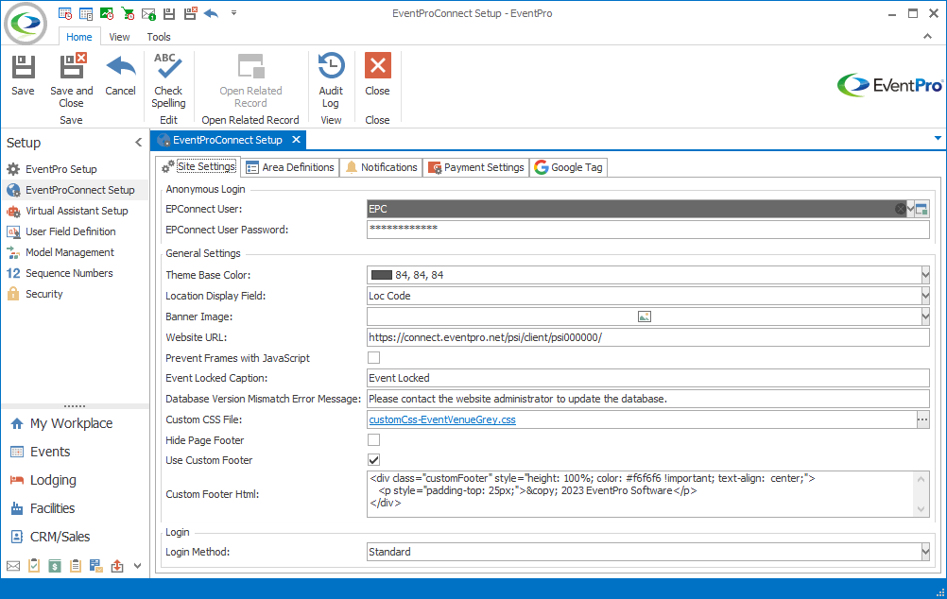Click the calendar-list quick access icon
This screenshot has height=599, width=947.
tap(86, 13)
